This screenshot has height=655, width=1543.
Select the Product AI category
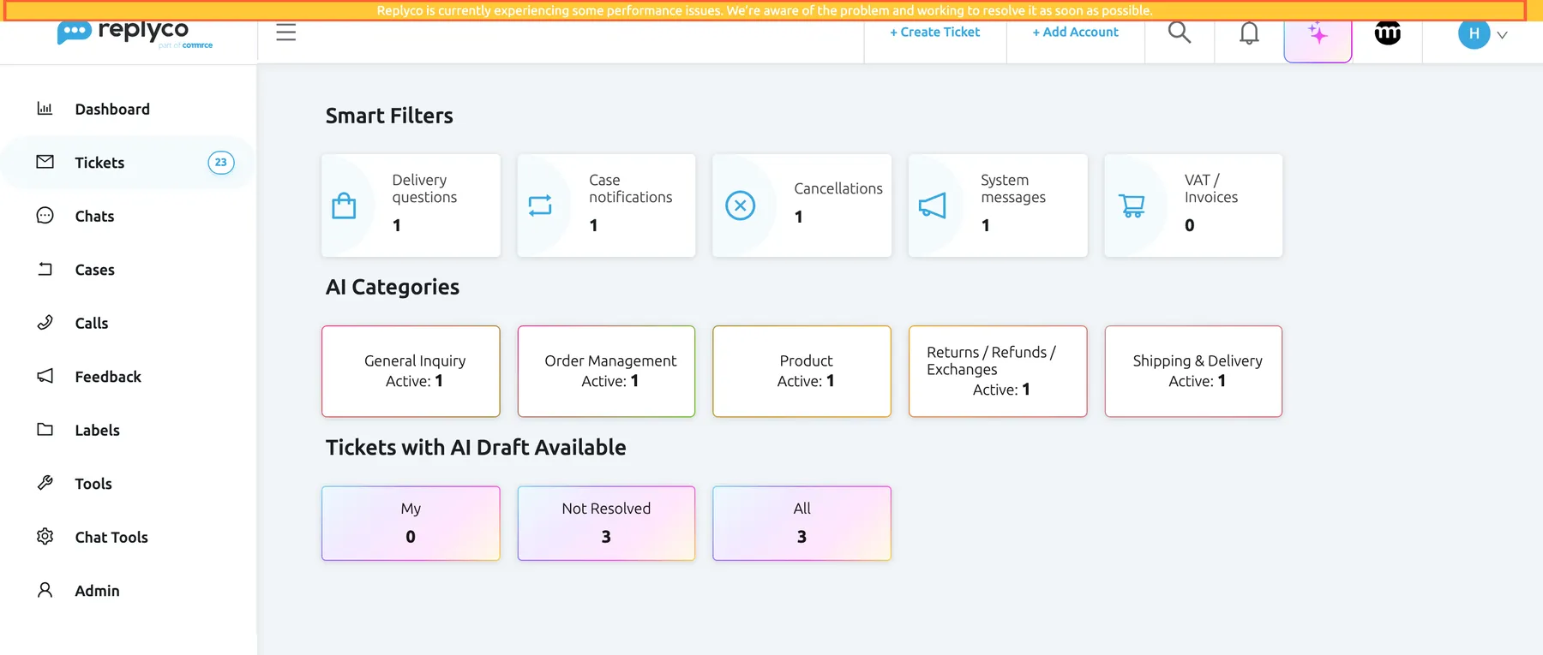click(x=802, y=372)
